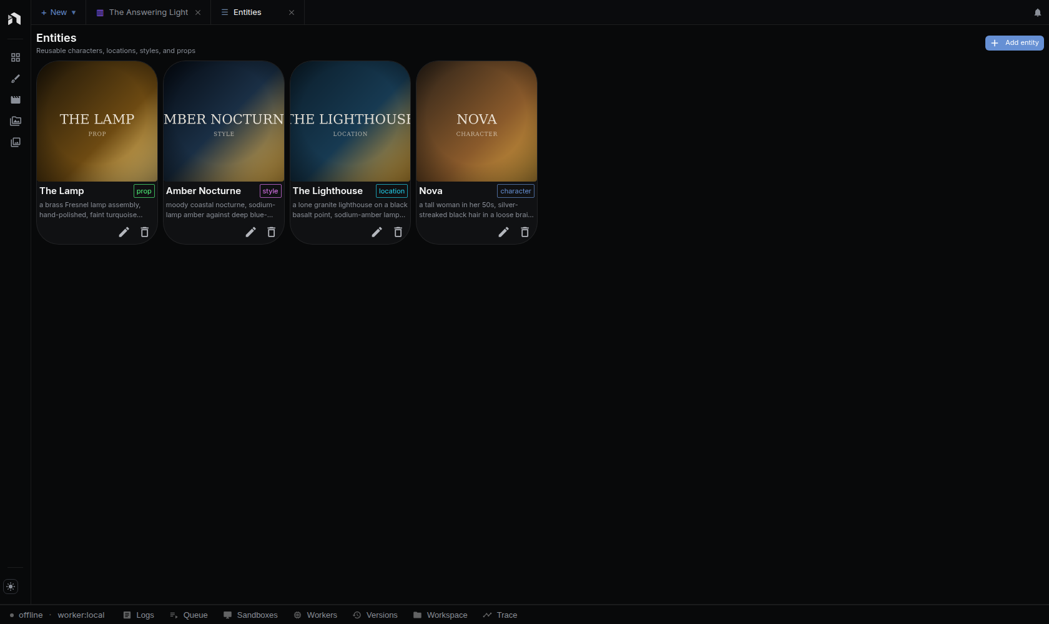Screen dimensions: 1049x624
Task: Click the app logo icon
Action: 14,19
